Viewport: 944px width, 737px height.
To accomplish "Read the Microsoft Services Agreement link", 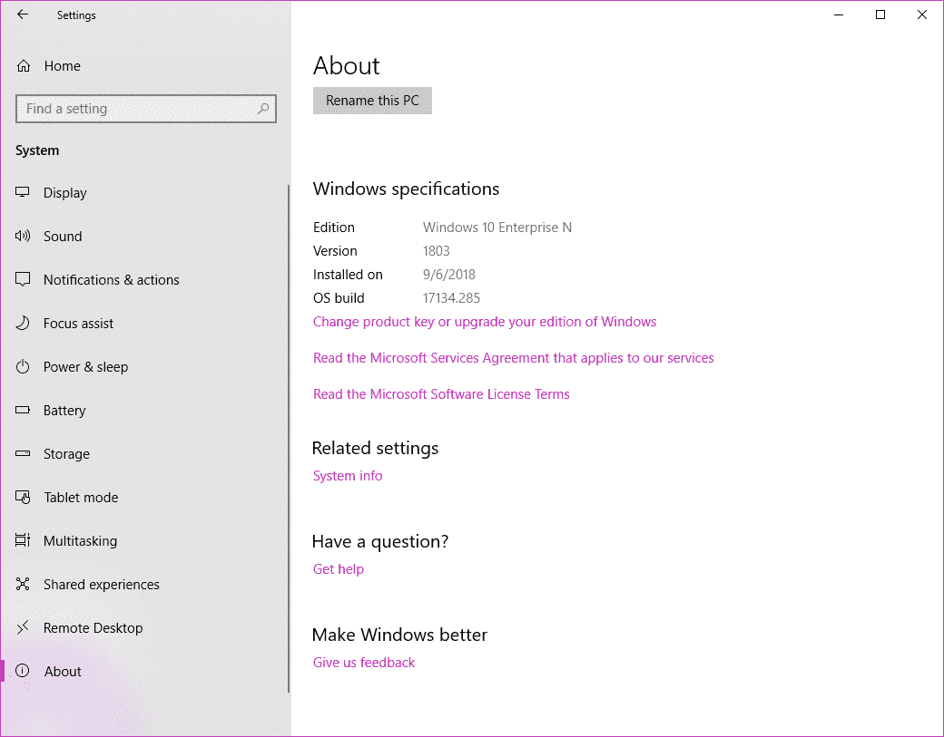I will pyautogui.click(x=514, y=358).
